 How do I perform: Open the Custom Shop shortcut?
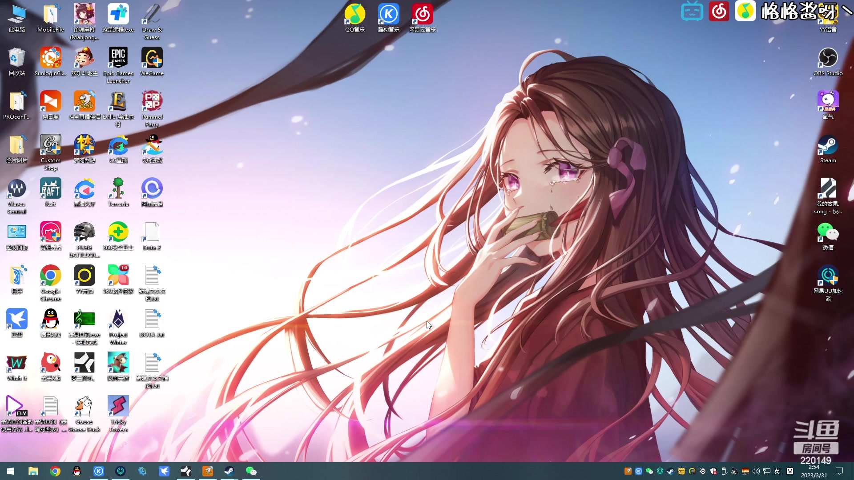(x=51, y=152)
